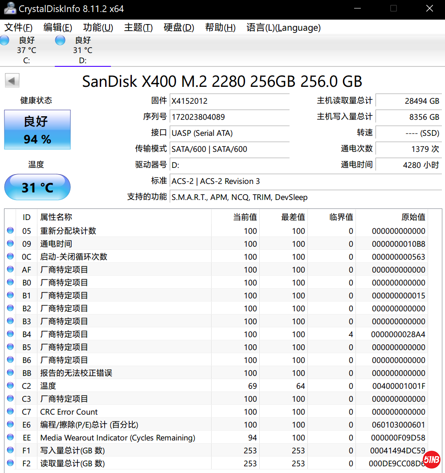The height and width of the screenshot is (473, 445).
Task: Open the 功能(U) menu
Action: coord(98,28)
